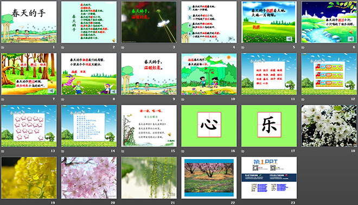Screen dimensions: 358x205
Task: Click the animation star icon under slide 2
Action: (63, 48)
